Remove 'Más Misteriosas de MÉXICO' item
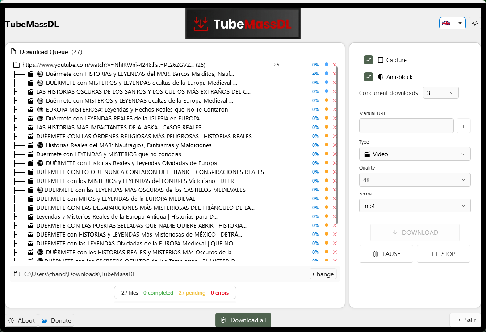Viewport: 486px width, 332px height. tap(335, 234)
